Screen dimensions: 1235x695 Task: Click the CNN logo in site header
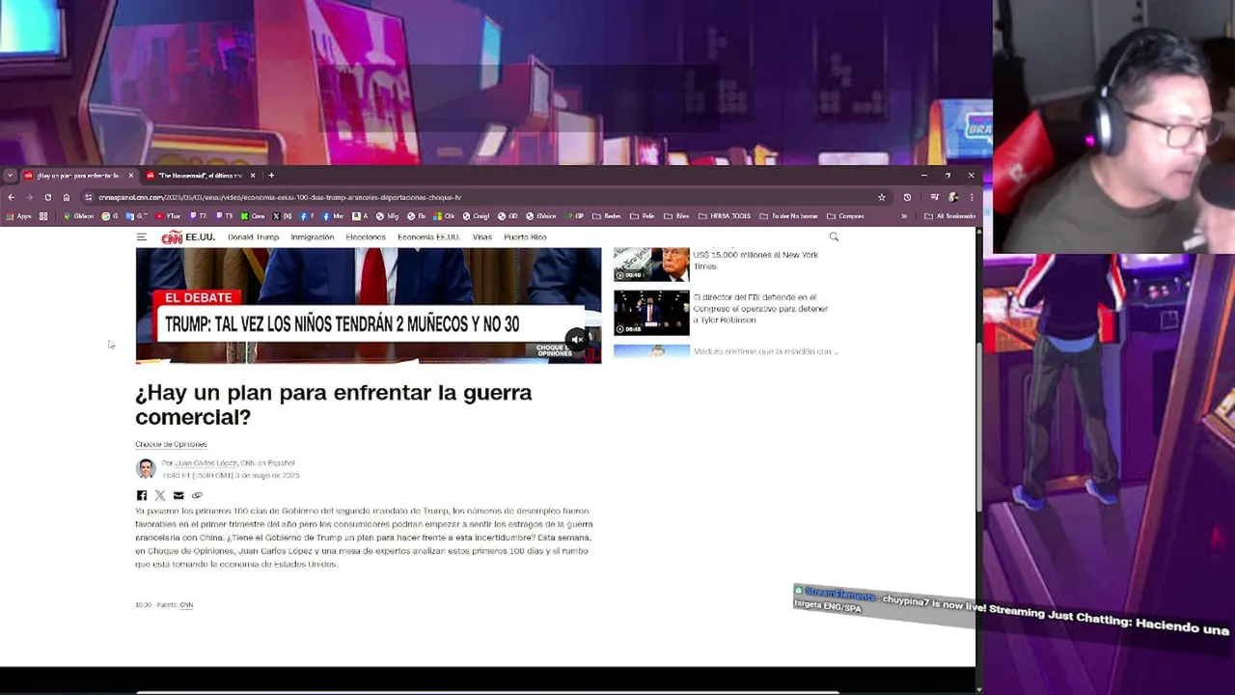172,237
